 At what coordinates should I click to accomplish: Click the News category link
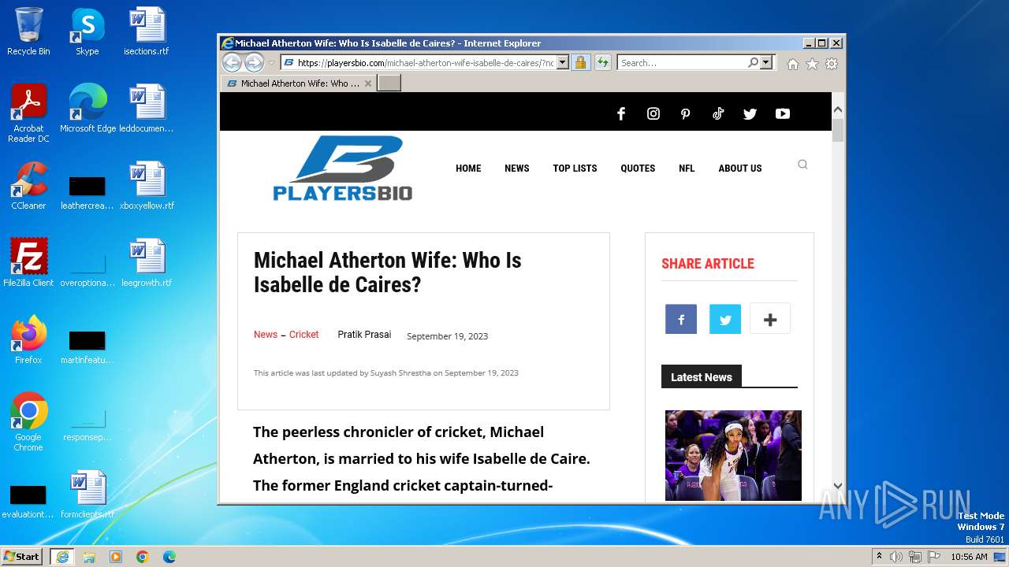point(266,335)
